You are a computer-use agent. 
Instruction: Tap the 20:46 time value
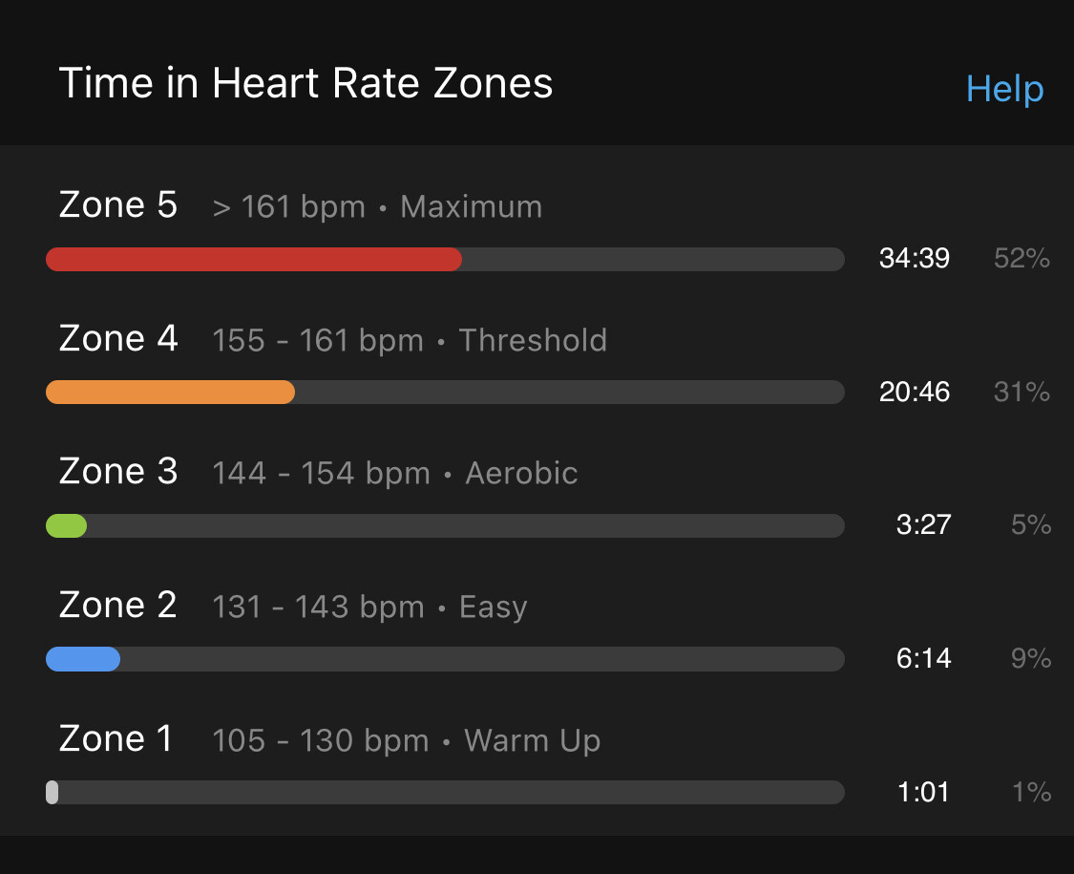click(x=915, y=392)
